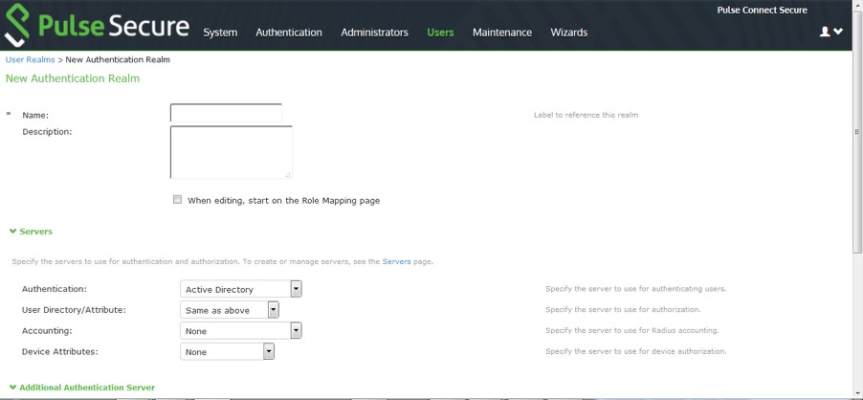Screen dimensions: 863x400
Task: Open the Accounting server dropdown
Action: point(241,331)
